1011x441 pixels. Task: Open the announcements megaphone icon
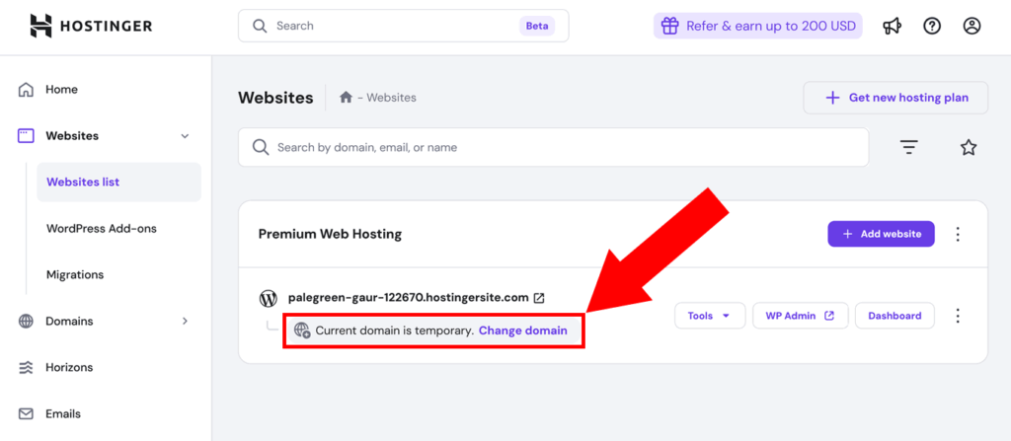[x=892, y=26]
